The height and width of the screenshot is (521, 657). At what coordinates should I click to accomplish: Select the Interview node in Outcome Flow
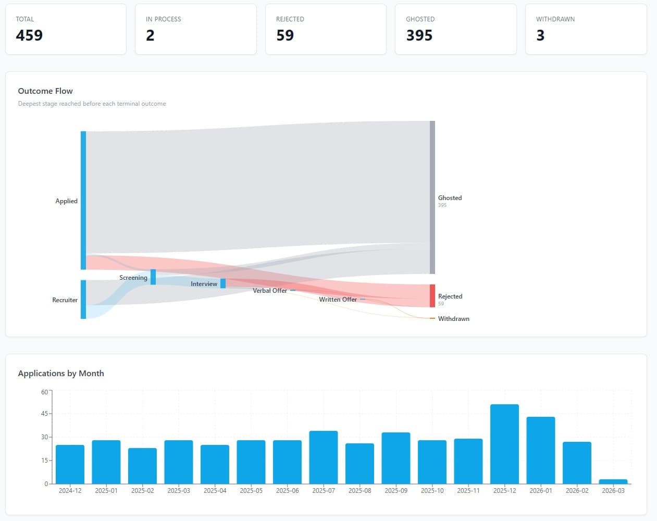pyautogui.click(x=224, y=284)
